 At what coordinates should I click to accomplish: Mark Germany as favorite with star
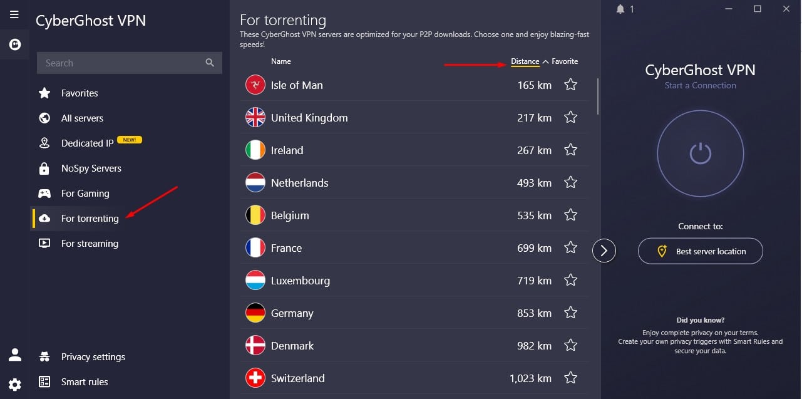[x=570, y=313]
